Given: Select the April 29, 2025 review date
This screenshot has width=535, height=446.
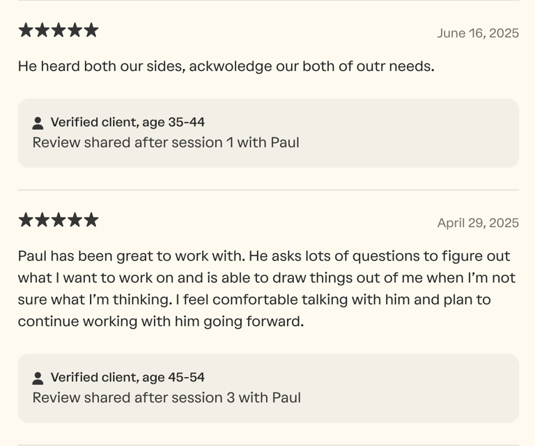Looking at the screenshot, I should pyautogui.click(x=478, y=223).
